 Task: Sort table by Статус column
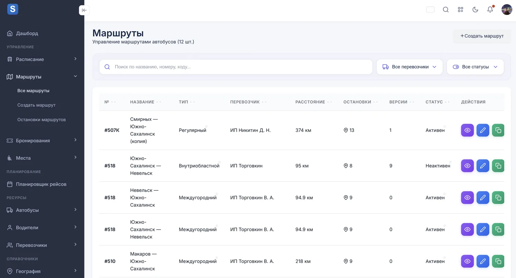pos(438,102)
